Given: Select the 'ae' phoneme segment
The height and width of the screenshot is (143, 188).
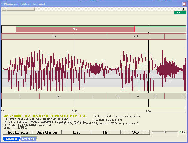Looking at the screenshot, I should pos(119,96).
